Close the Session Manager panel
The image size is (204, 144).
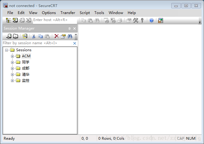point(75,29)
